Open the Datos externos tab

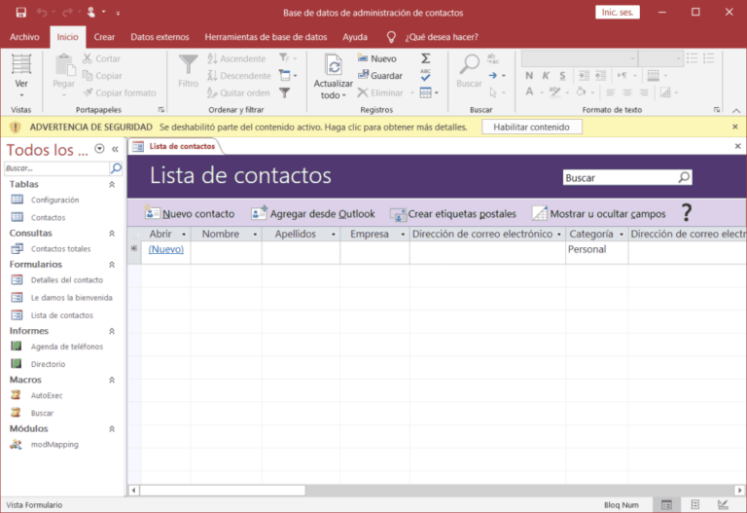[161, 37]
